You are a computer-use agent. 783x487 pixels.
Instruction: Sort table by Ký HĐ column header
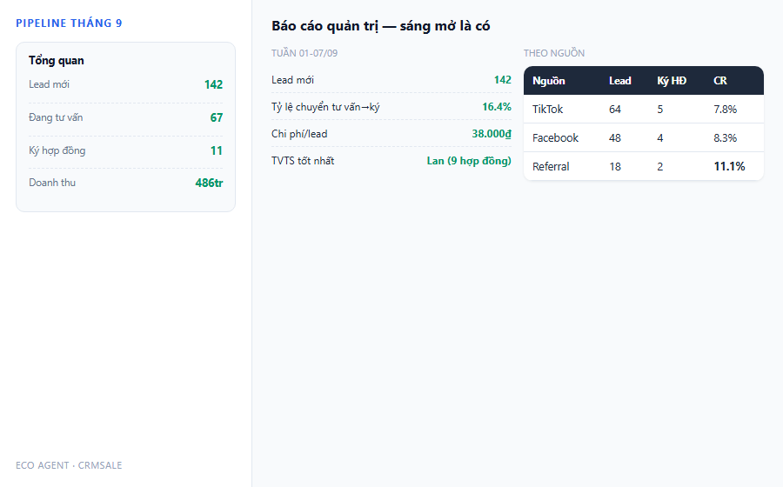click(672, 81)
